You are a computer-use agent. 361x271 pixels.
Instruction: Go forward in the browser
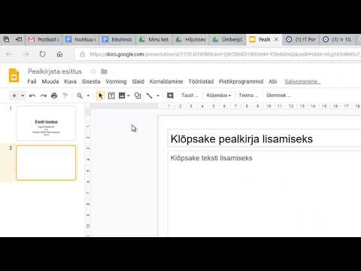[26, 54]
